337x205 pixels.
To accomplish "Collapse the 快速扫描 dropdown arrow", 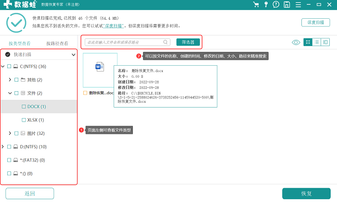I will [x=73, y=55].
